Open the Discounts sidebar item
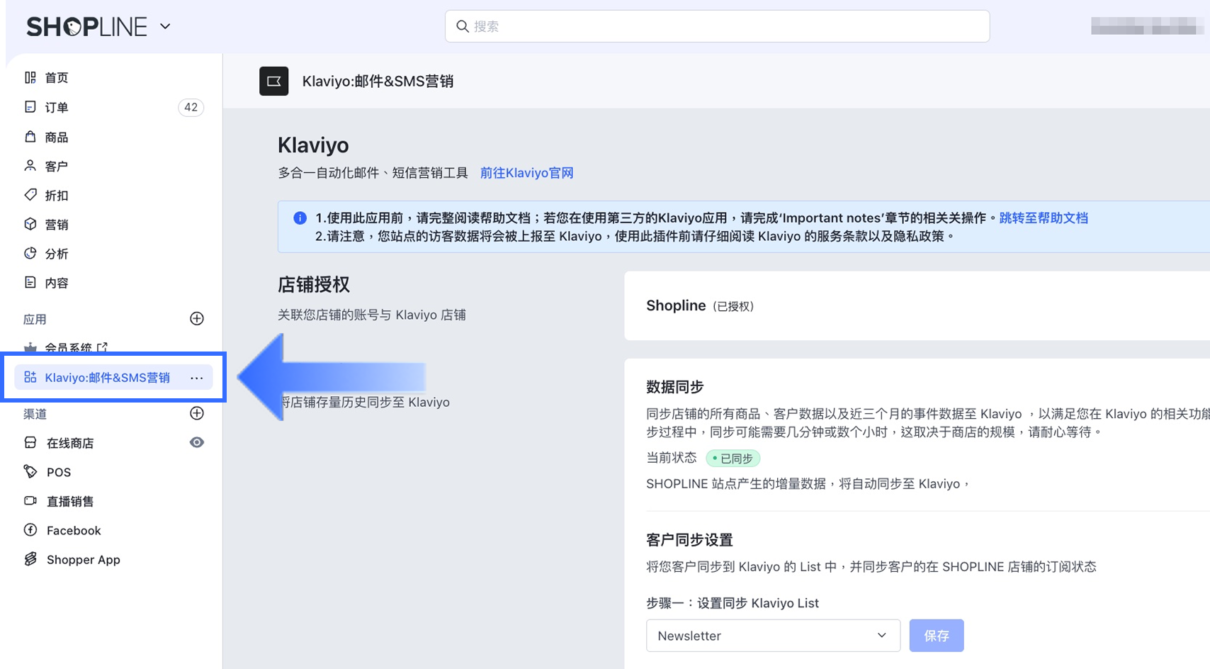The height and width of the screenshot is (669, 1210). 57,196
